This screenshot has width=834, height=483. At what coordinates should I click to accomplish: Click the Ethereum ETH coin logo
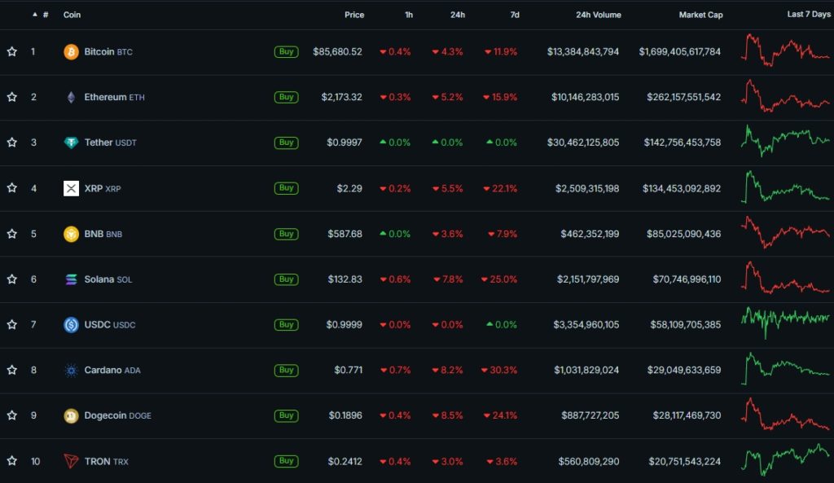click(x=72, y=97)
